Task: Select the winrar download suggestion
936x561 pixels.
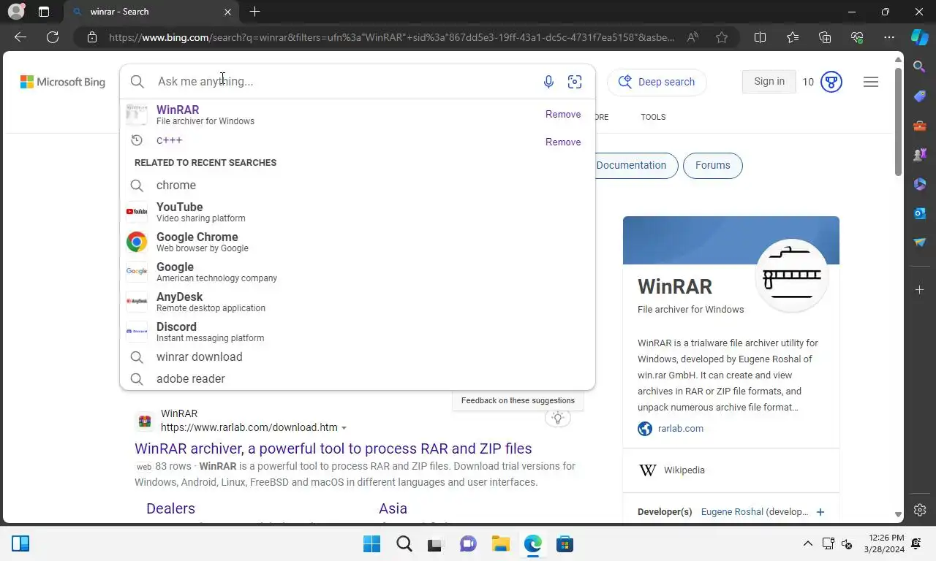Action: pyautogui.click(x=358, y=357)
